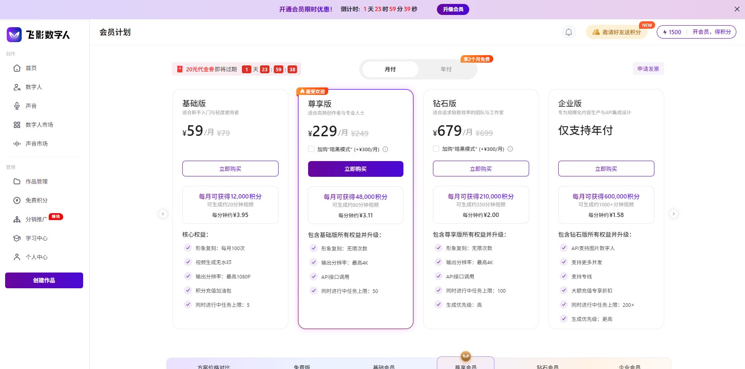Enable 暗黑模式 add-on checkbox for 尊享版

click(x=311, y=149)
